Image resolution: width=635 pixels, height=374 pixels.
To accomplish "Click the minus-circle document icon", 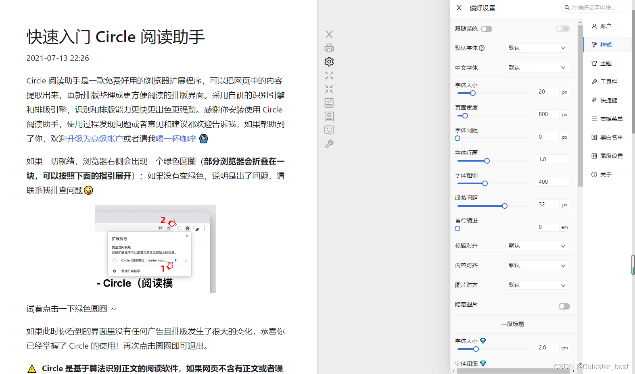I will coord(329,116).
